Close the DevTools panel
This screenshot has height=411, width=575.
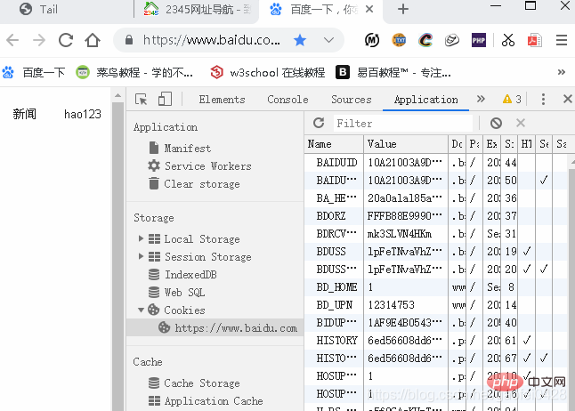coord(567,99)
